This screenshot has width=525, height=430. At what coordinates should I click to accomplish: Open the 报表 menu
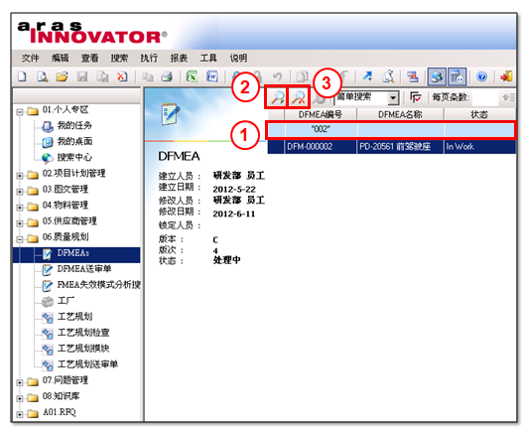point(179,58)
